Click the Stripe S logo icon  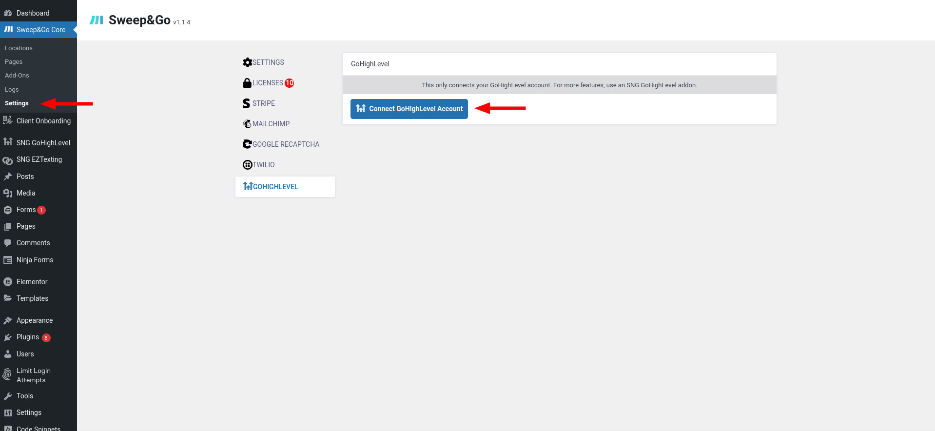coord(247,103)
